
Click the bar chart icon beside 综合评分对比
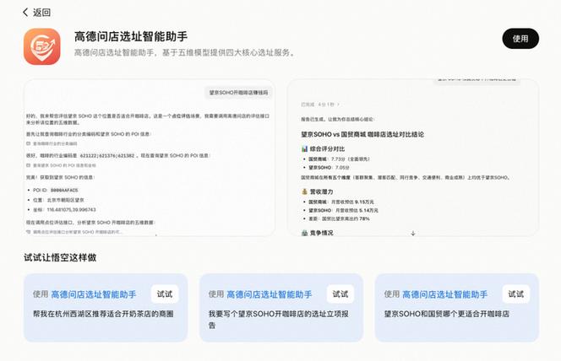(x=304, y=149)
